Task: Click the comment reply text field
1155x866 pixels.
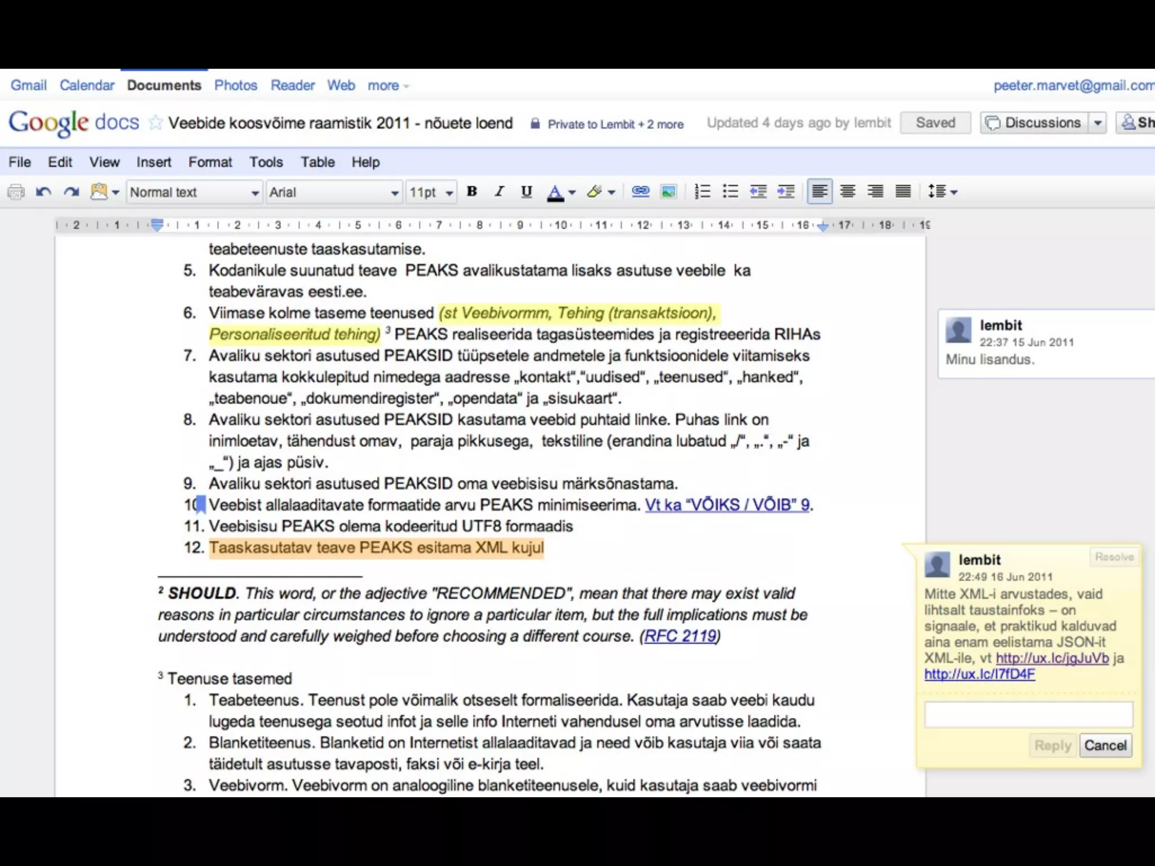Action: pos(1028,715)
